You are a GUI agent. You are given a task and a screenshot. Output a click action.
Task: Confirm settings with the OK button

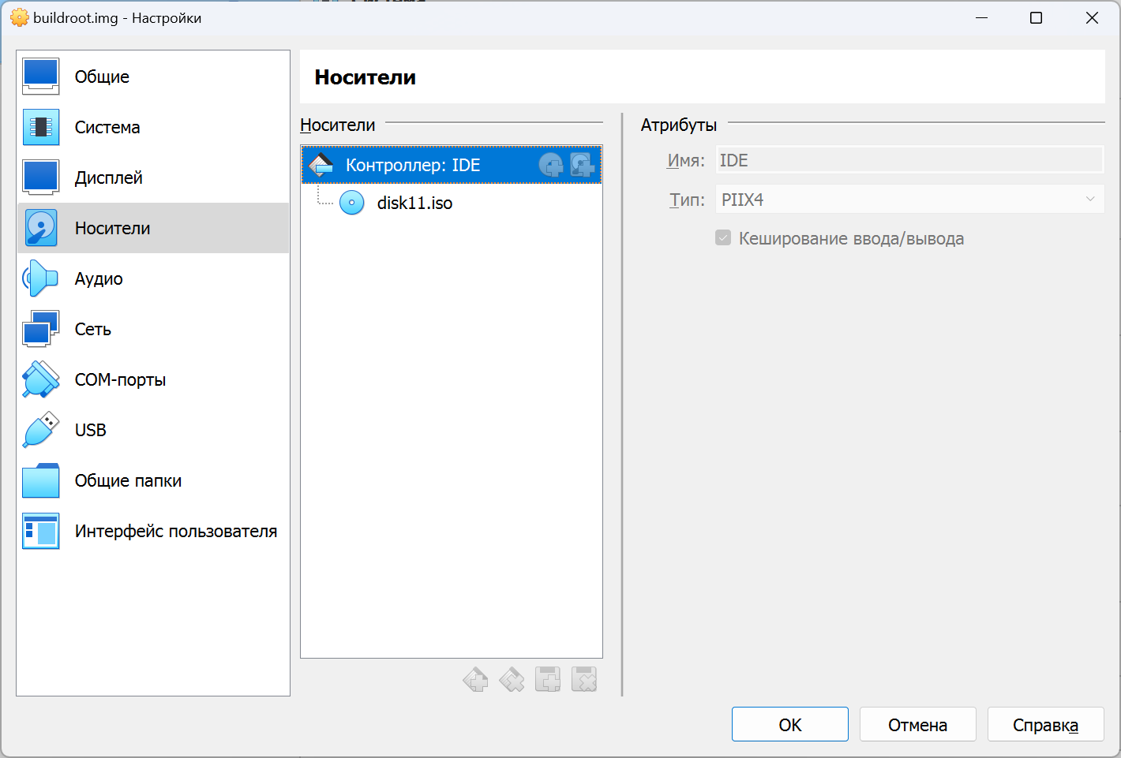coord(790,725)
